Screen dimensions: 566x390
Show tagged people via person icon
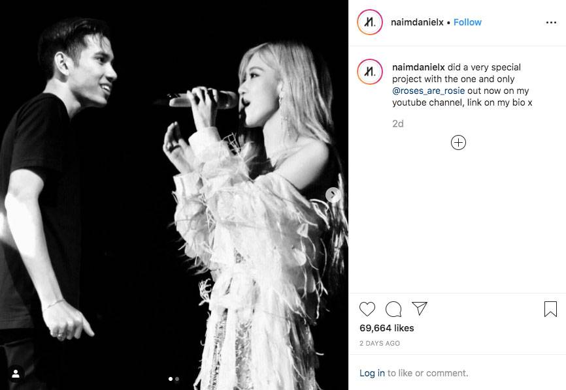16,374
